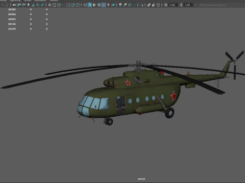Toggle Depth of Field icon
The image size is (245, 183).
click(x=135, y=5)
